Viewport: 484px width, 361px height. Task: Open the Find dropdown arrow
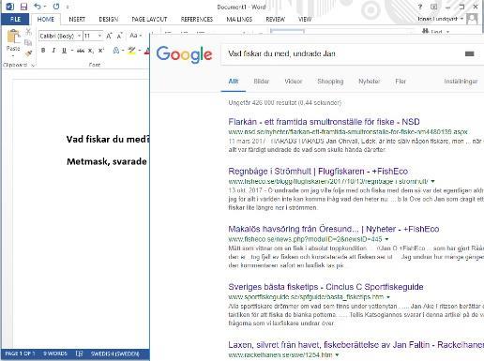pos(447,32)
